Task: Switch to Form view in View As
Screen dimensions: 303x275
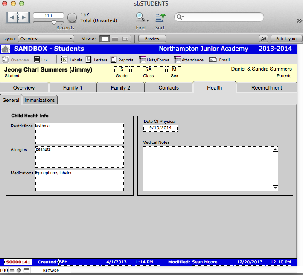Action: click(x=105, y=38)
